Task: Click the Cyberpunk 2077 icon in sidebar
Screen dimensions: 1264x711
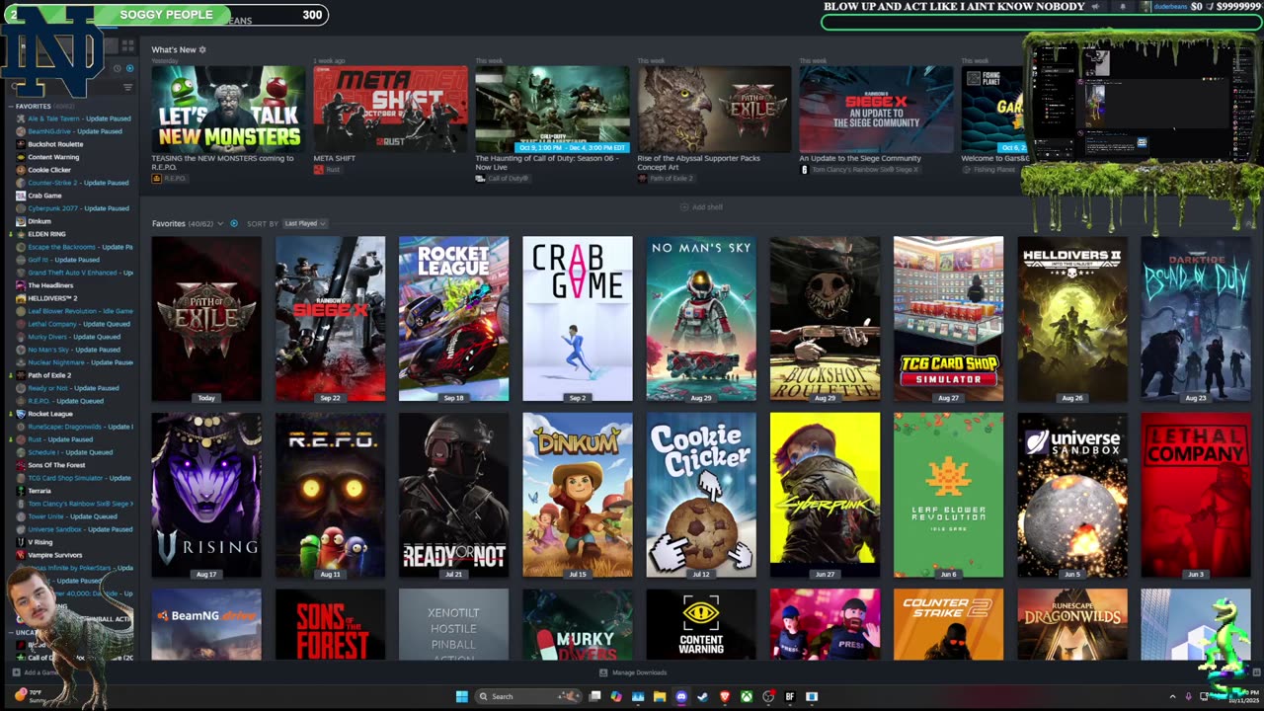Action: pos(21,208)
